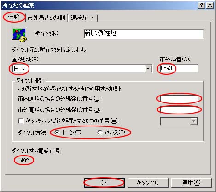
Task: Open the 国/地域 dropdown arrow
Action: (148, 69)
